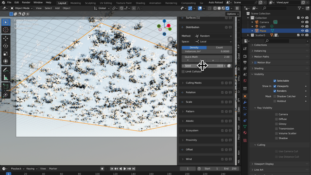311x175 pixels.
Task: Switch to the Shading workspace tab
Action: tap(140, 3)
